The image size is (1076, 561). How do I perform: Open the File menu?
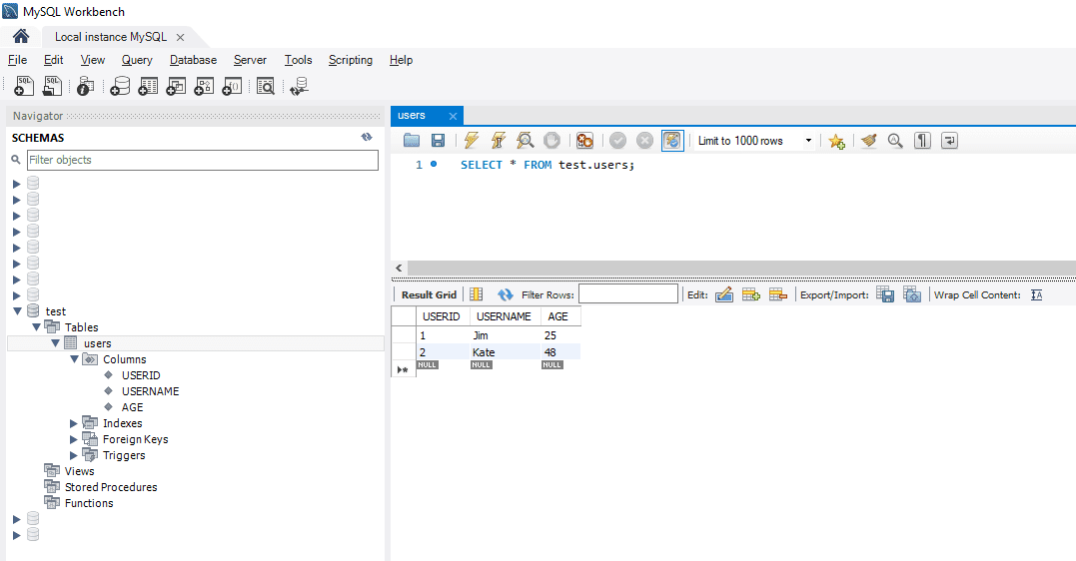tap(17, 60)
